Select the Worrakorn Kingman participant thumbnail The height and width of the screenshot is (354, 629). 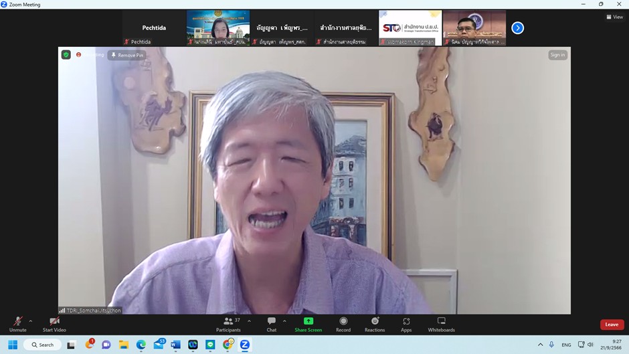(x=410, y=27)
